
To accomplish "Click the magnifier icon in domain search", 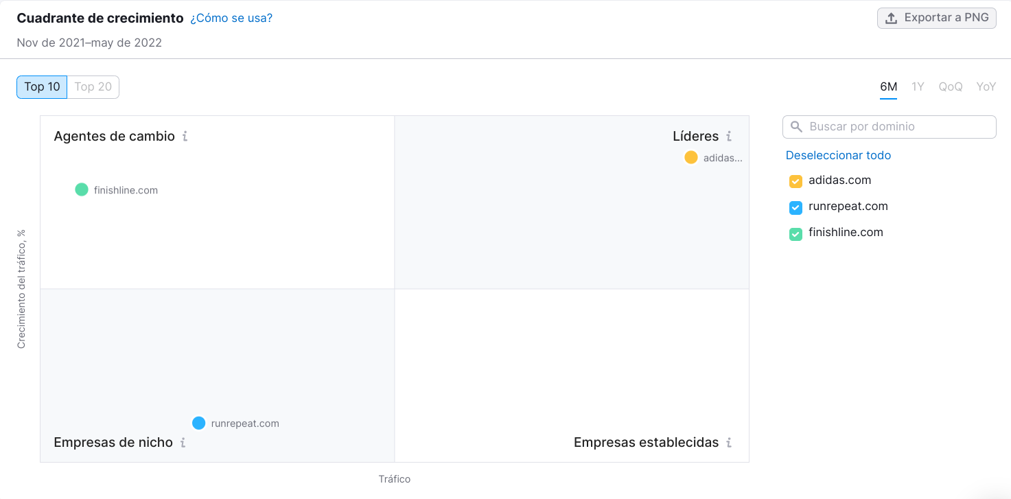I will pyautogui.click(x=797, y=127).
